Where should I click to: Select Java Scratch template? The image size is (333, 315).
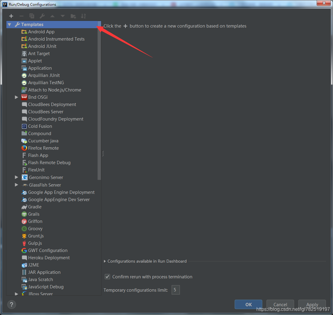click(x=40, y=280)
